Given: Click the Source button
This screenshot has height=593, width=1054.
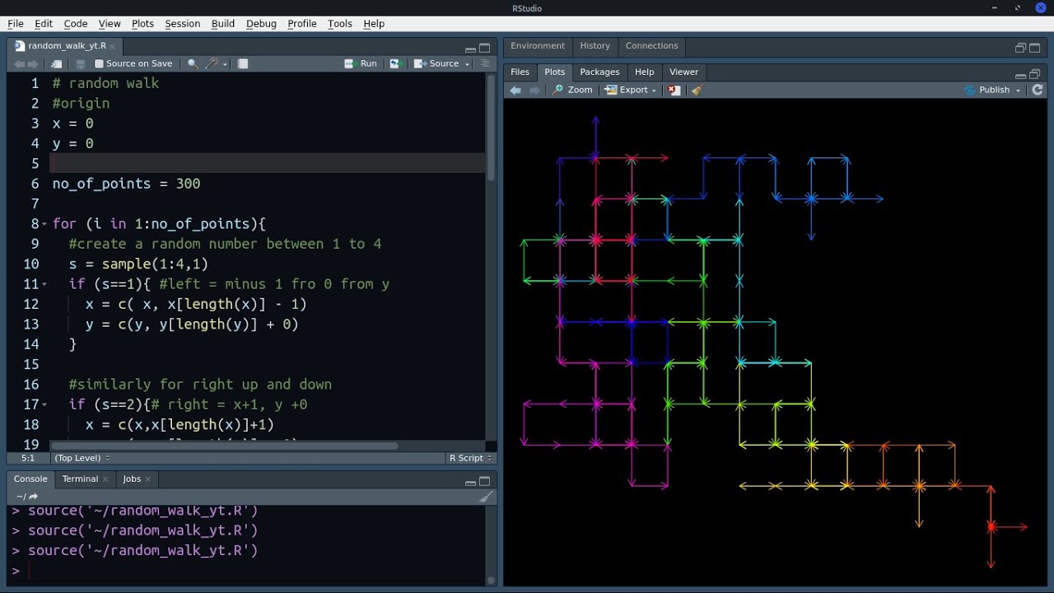Looking at the screenshot, I should [436, 63].
